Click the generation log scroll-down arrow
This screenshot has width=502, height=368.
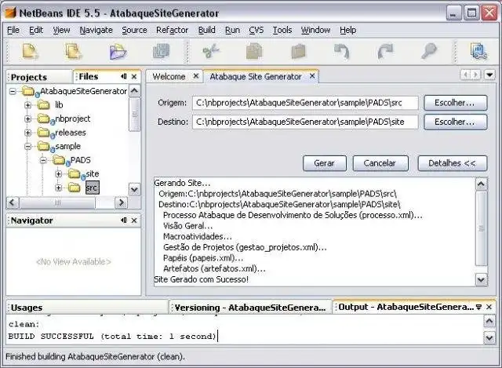click(481, 280)
